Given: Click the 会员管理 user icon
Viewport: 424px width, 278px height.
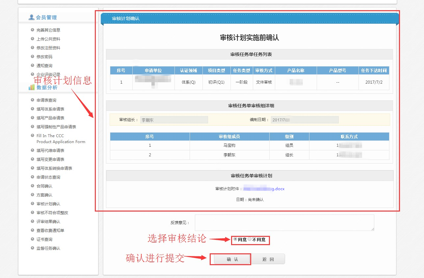Looking at the screenshot, I should click(x=32, y=17).
